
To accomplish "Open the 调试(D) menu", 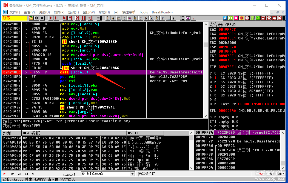I will tap(44, 12).
